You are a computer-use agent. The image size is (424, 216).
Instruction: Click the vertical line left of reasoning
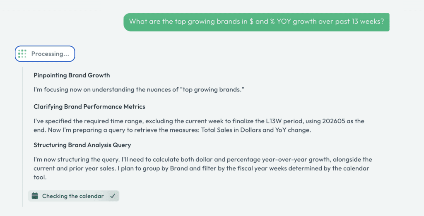point(23,137)
